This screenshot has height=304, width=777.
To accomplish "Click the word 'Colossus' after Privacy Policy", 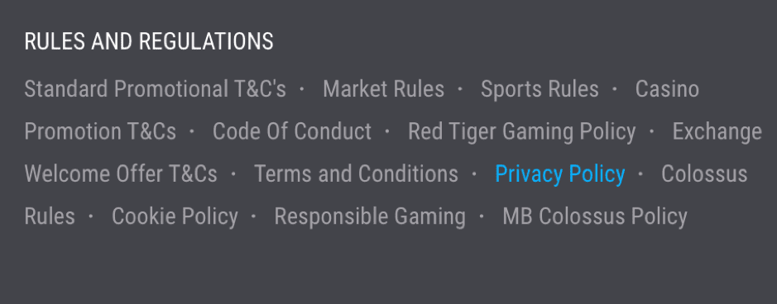I will 704,174.
